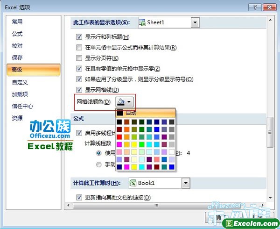The image size is (280, 229).
Task: Disable 启用多线程计算 checkbox
Action: (79, 133)
